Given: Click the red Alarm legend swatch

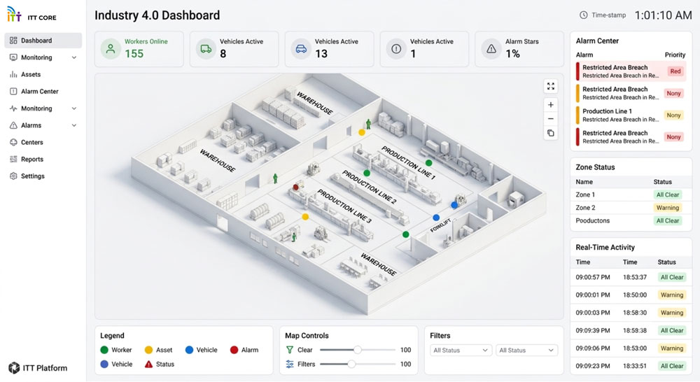Looking at the screenshot, I should (x=234, y=350).
